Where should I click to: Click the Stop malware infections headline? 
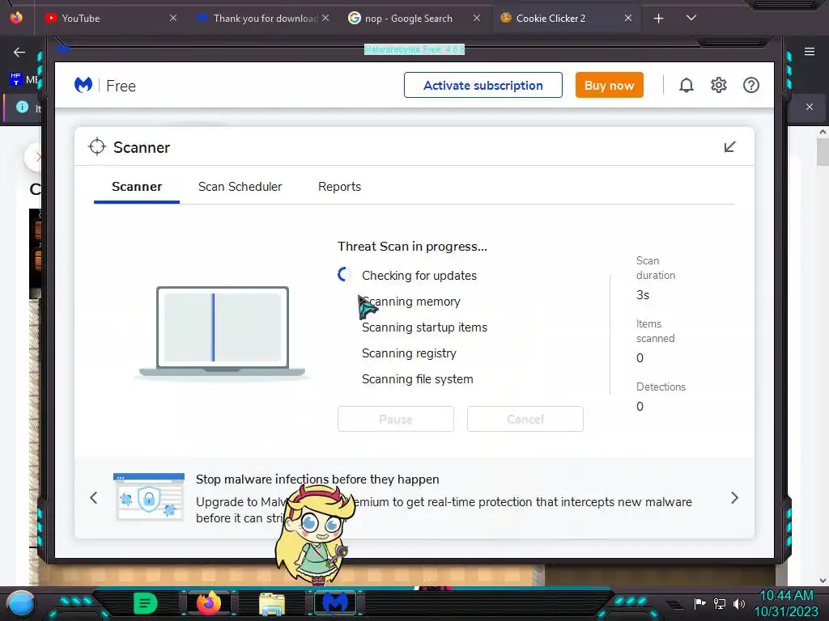pyautogui.click(x=317, y=479)
